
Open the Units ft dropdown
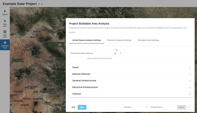click(118, 53)
